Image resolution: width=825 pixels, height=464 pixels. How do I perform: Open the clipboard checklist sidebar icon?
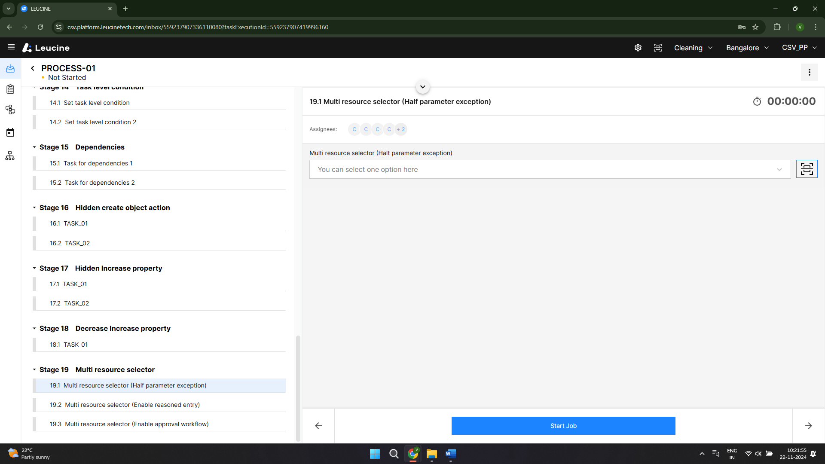(10, 89)
